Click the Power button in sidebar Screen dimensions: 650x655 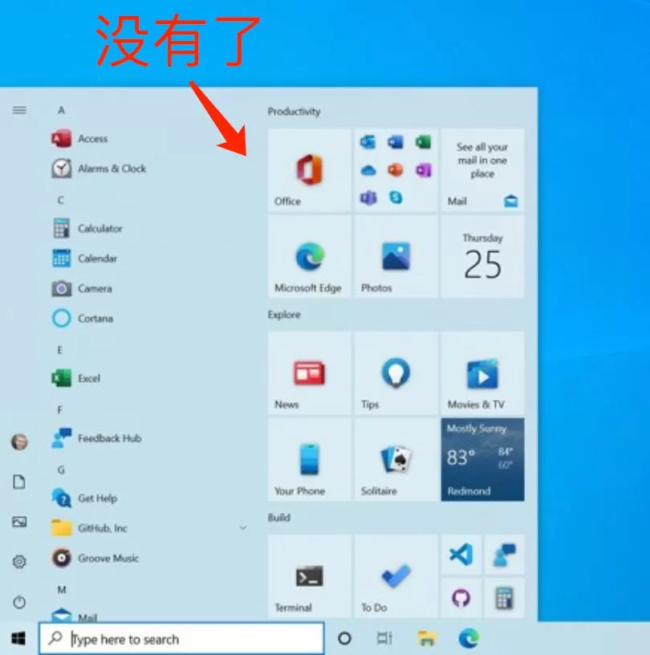(19, 602)
